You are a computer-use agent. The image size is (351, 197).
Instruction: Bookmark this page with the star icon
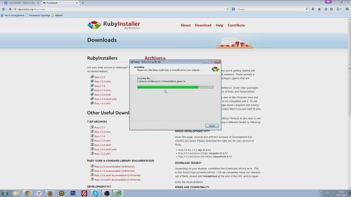326,9
